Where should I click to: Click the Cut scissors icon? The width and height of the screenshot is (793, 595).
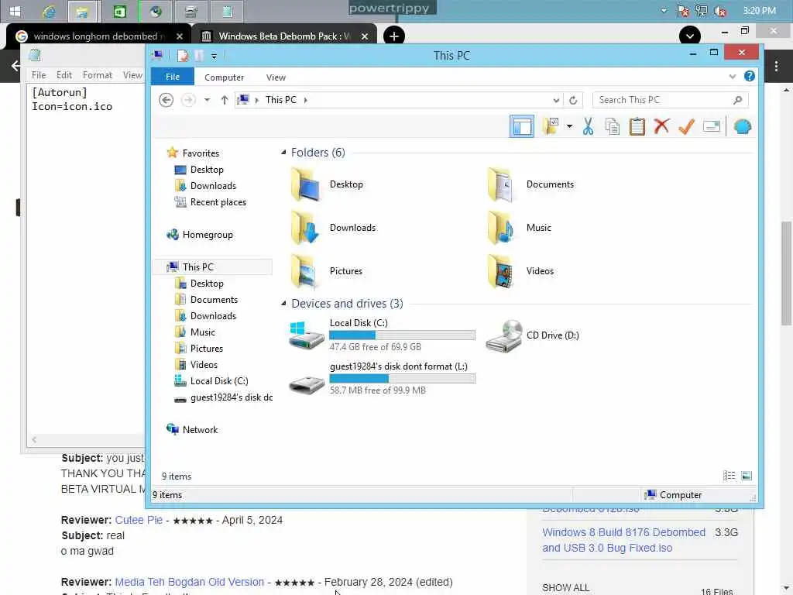(588, 126)
